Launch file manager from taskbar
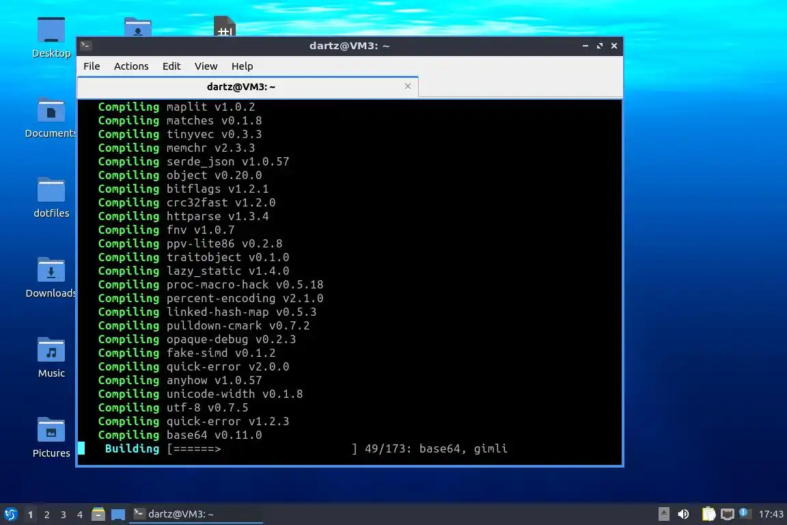The image size is (787, 525). click(x=98, y=514)
